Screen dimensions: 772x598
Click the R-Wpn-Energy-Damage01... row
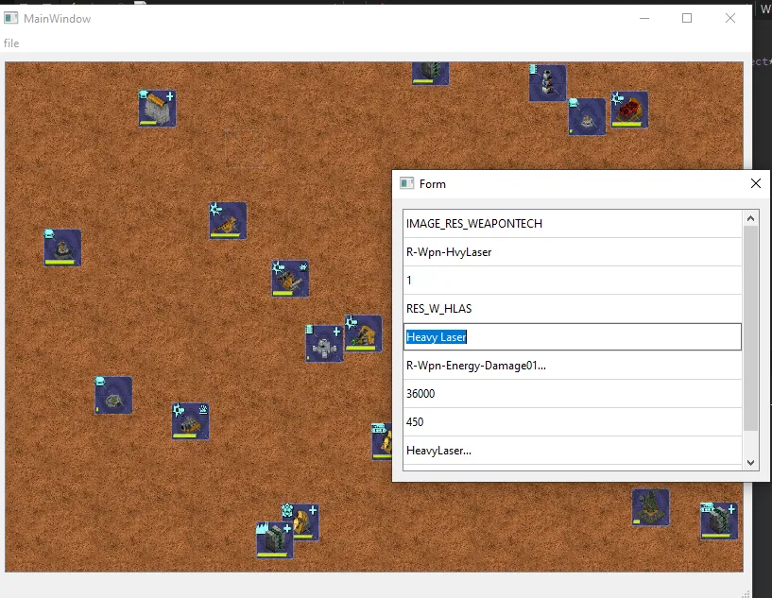pos(572,366)
